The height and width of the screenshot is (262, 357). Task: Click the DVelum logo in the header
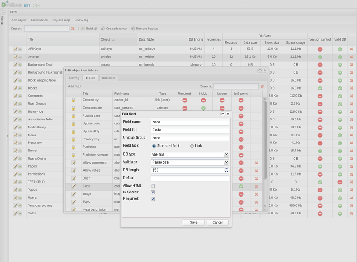16,4
